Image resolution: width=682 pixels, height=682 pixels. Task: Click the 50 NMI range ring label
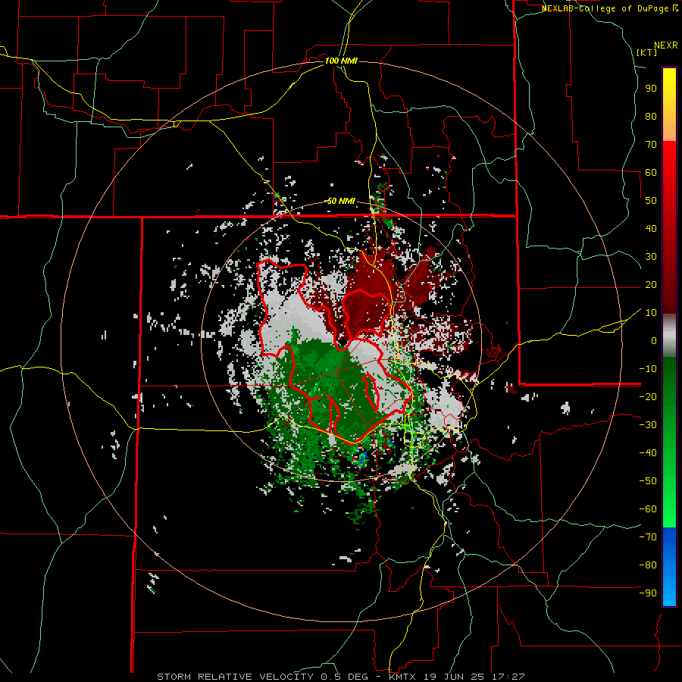click(x=341, y=201)
